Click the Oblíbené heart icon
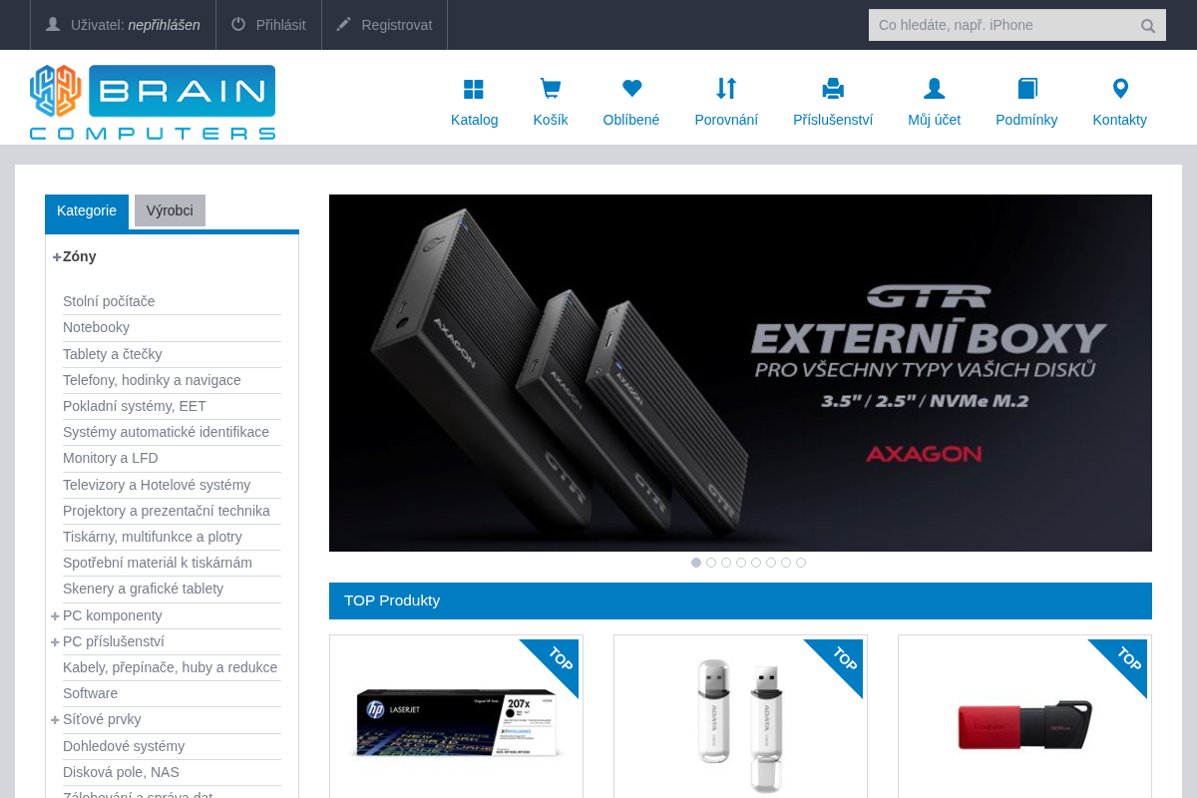This screenshot has height=798, width=1197. click(631, 89)
